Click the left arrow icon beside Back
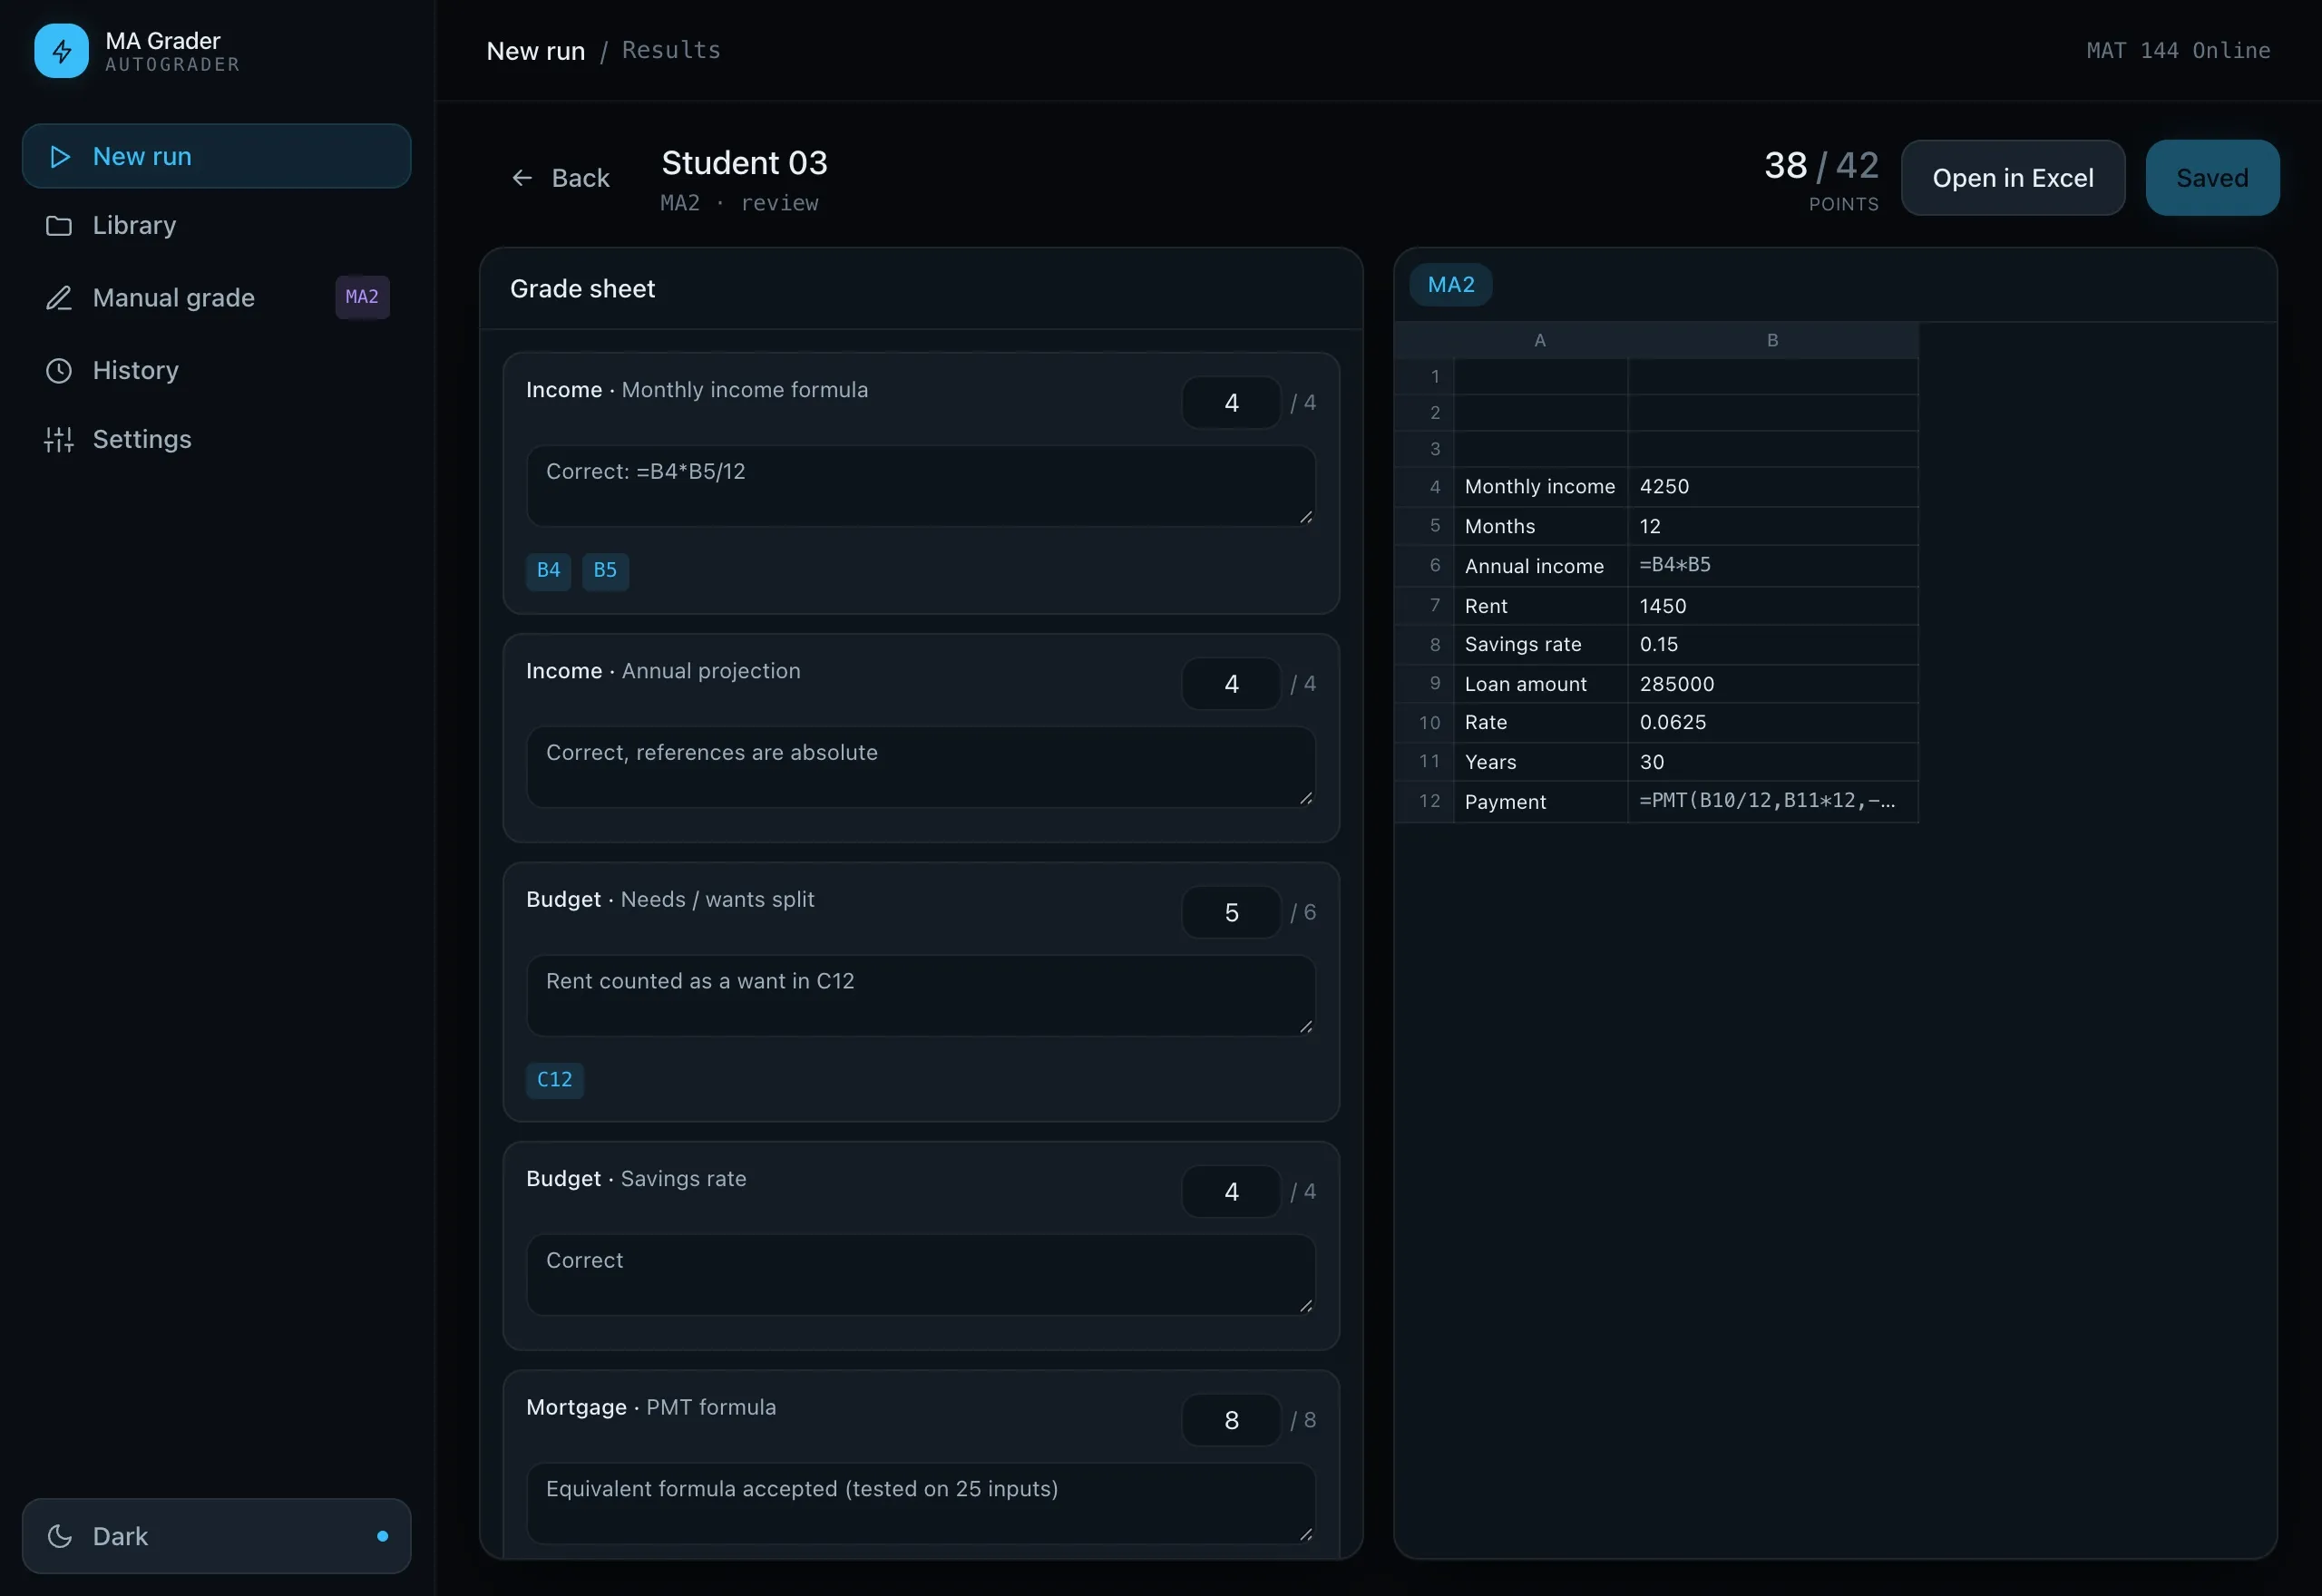 click(x=522, y=178)
